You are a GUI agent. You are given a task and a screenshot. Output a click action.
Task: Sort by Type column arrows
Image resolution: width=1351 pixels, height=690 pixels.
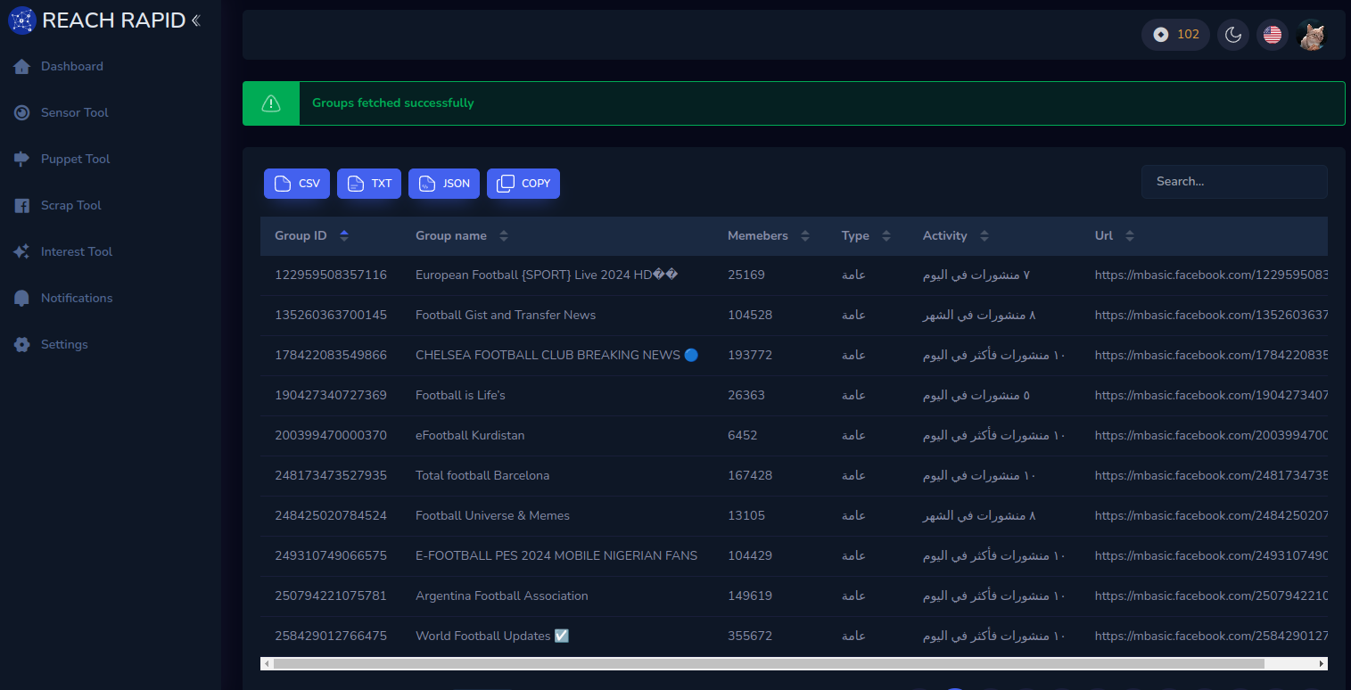[886, 236]
